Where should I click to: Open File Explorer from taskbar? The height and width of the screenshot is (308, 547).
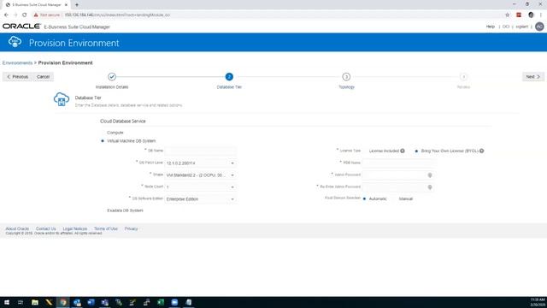click(35, 302)
